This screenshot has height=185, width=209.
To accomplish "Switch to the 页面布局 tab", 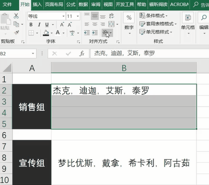I will coord(54,4).
